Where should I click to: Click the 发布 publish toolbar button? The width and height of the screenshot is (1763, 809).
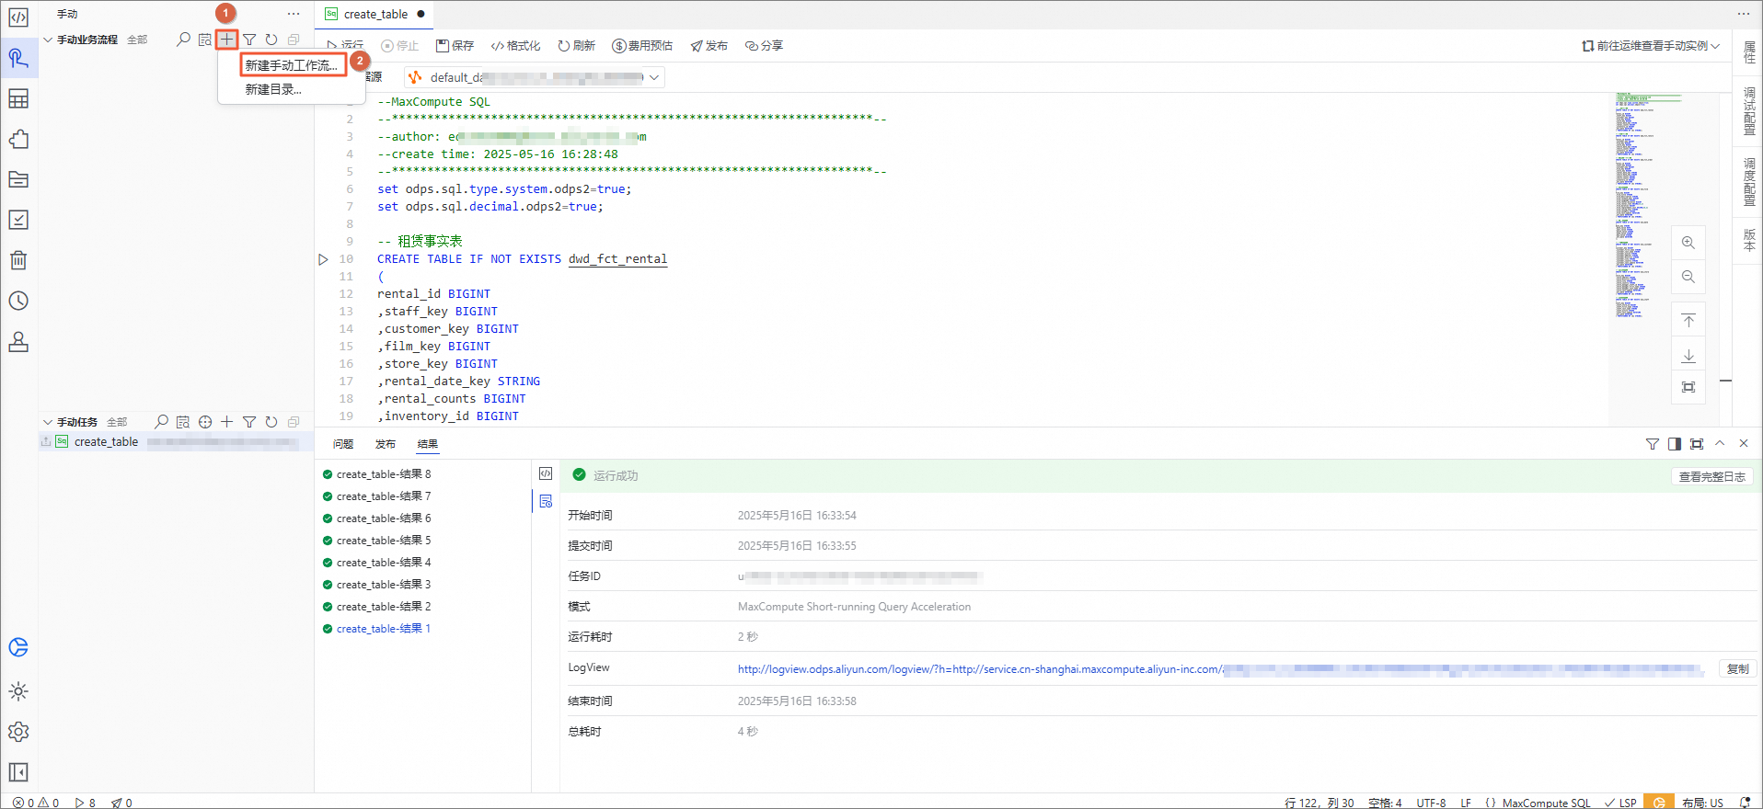pyautogui.click(x=709, y=46)
